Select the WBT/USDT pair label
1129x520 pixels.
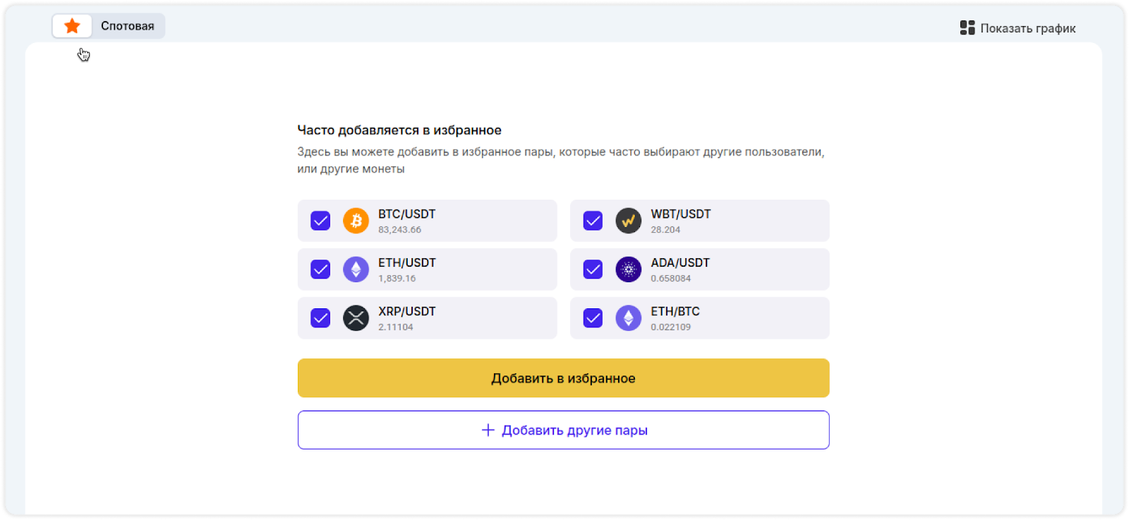[x=680, y=214]
